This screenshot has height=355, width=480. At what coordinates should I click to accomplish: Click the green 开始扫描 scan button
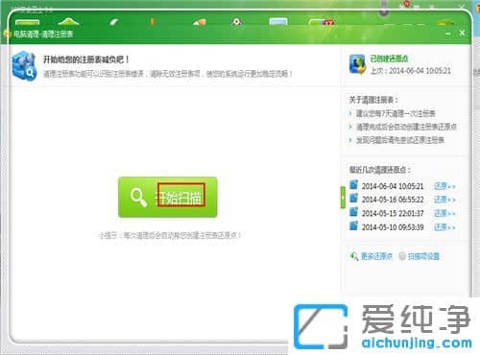[x=168, y=197]
